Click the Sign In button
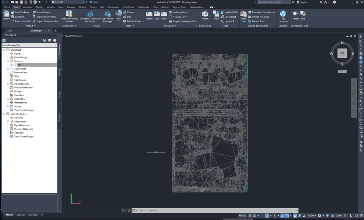The width and height of the screenshot is (364, 220). 304,2
